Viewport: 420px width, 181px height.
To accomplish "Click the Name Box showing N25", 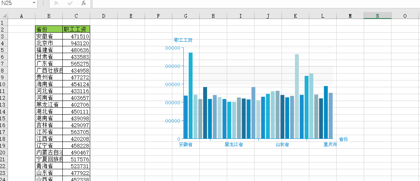I will click(16, 3).
